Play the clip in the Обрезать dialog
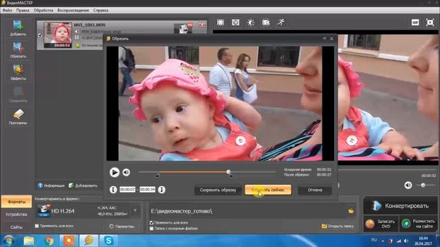The height and width of the screenshot is (247, 440). click(x=114, y=172)
